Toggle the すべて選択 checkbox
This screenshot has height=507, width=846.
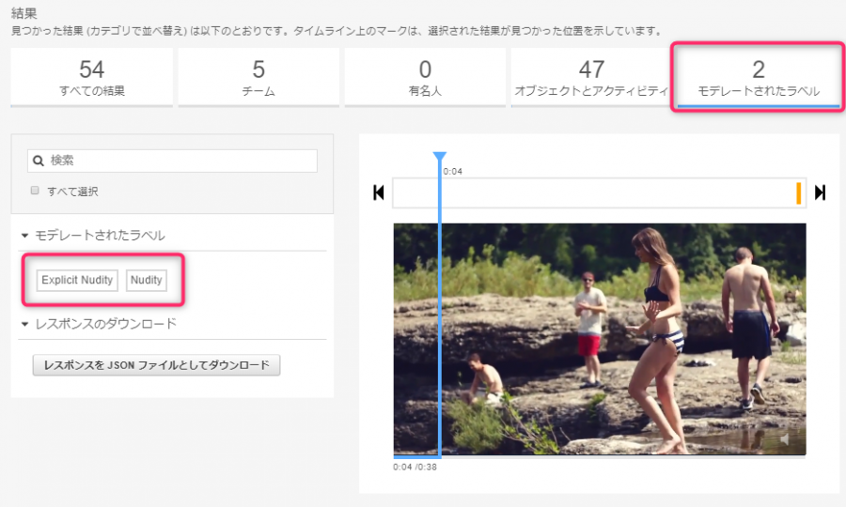pos(35,191)
